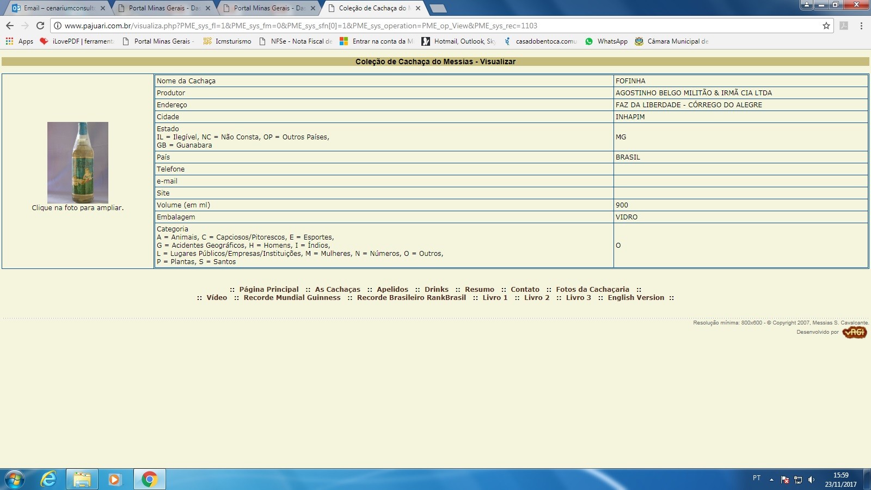Click the PT language indicator in taskbar
This screenshot has height=490, width=871.
point(757,478)
